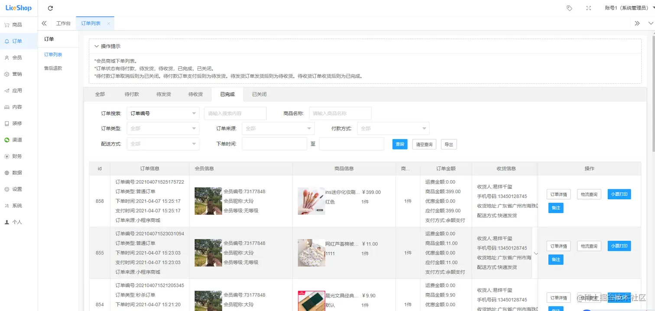655x311 pixels.
Task: Toggle fullscreen mode icon
Action: 588,8
